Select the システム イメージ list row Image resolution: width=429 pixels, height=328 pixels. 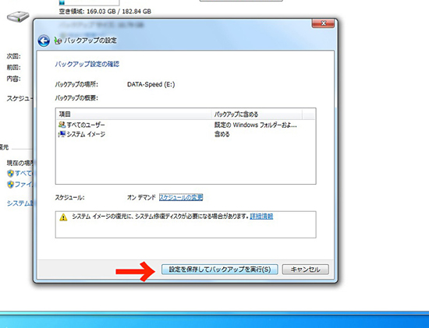[186, 134]
